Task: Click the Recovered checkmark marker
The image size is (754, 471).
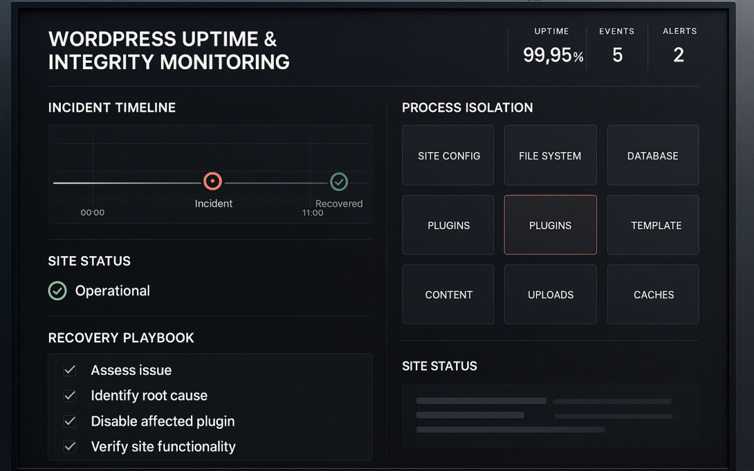Action: click(339, 181)
